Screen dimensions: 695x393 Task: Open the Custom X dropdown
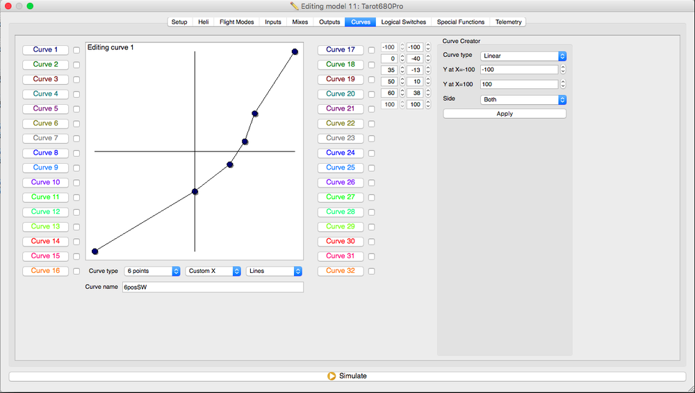tap(213, 271)
